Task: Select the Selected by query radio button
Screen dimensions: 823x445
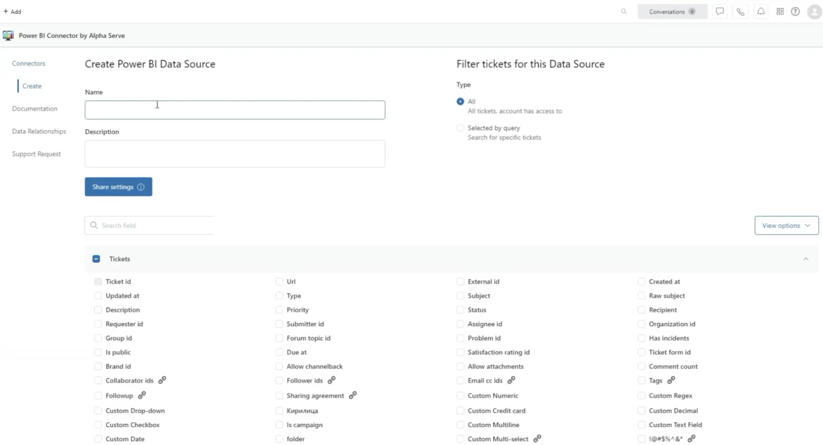Action: [460, 127]
